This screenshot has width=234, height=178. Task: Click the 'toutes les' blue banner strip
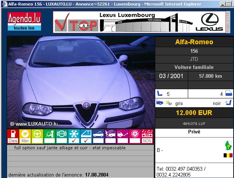(x=24, y=28)
